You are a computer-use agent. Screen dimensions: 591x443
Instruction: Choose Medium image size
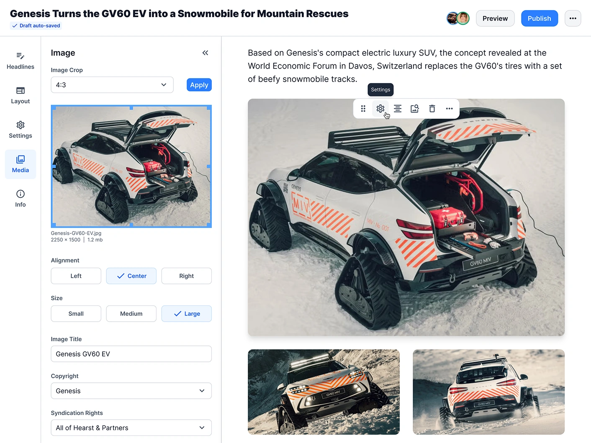pyautogui.click(x=131, y=314)
